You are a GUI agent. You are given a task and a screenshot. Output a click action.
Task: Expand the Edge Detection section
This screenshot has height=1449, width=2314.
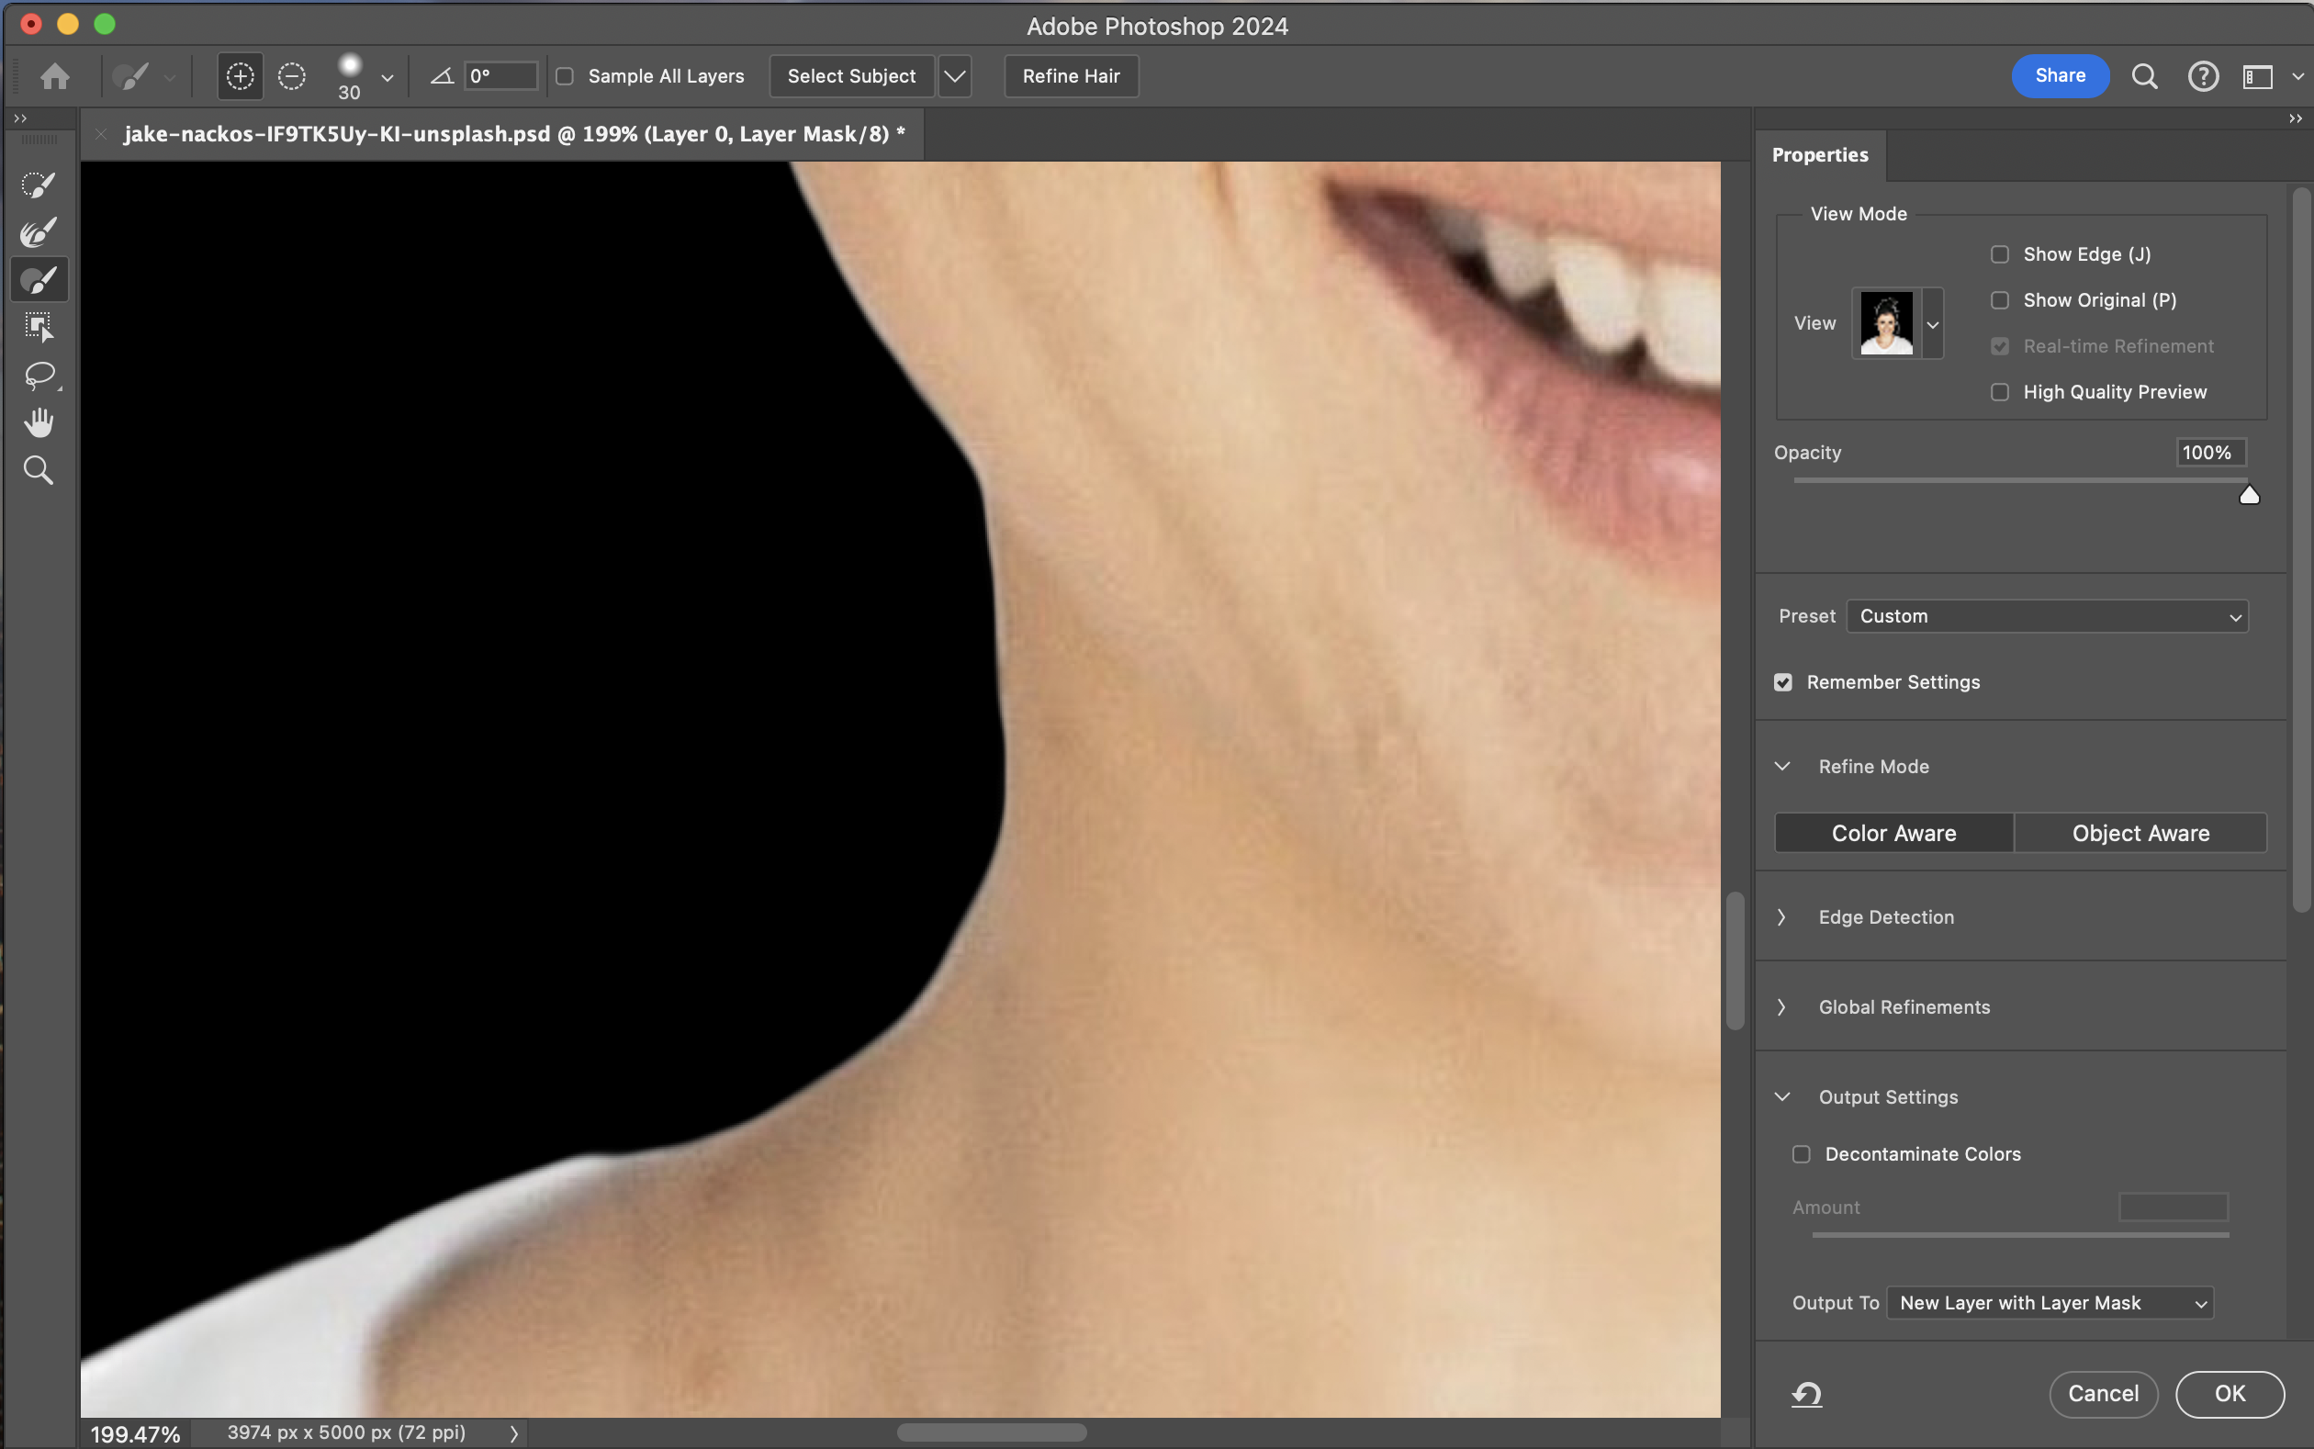(x=1782, y=917)
